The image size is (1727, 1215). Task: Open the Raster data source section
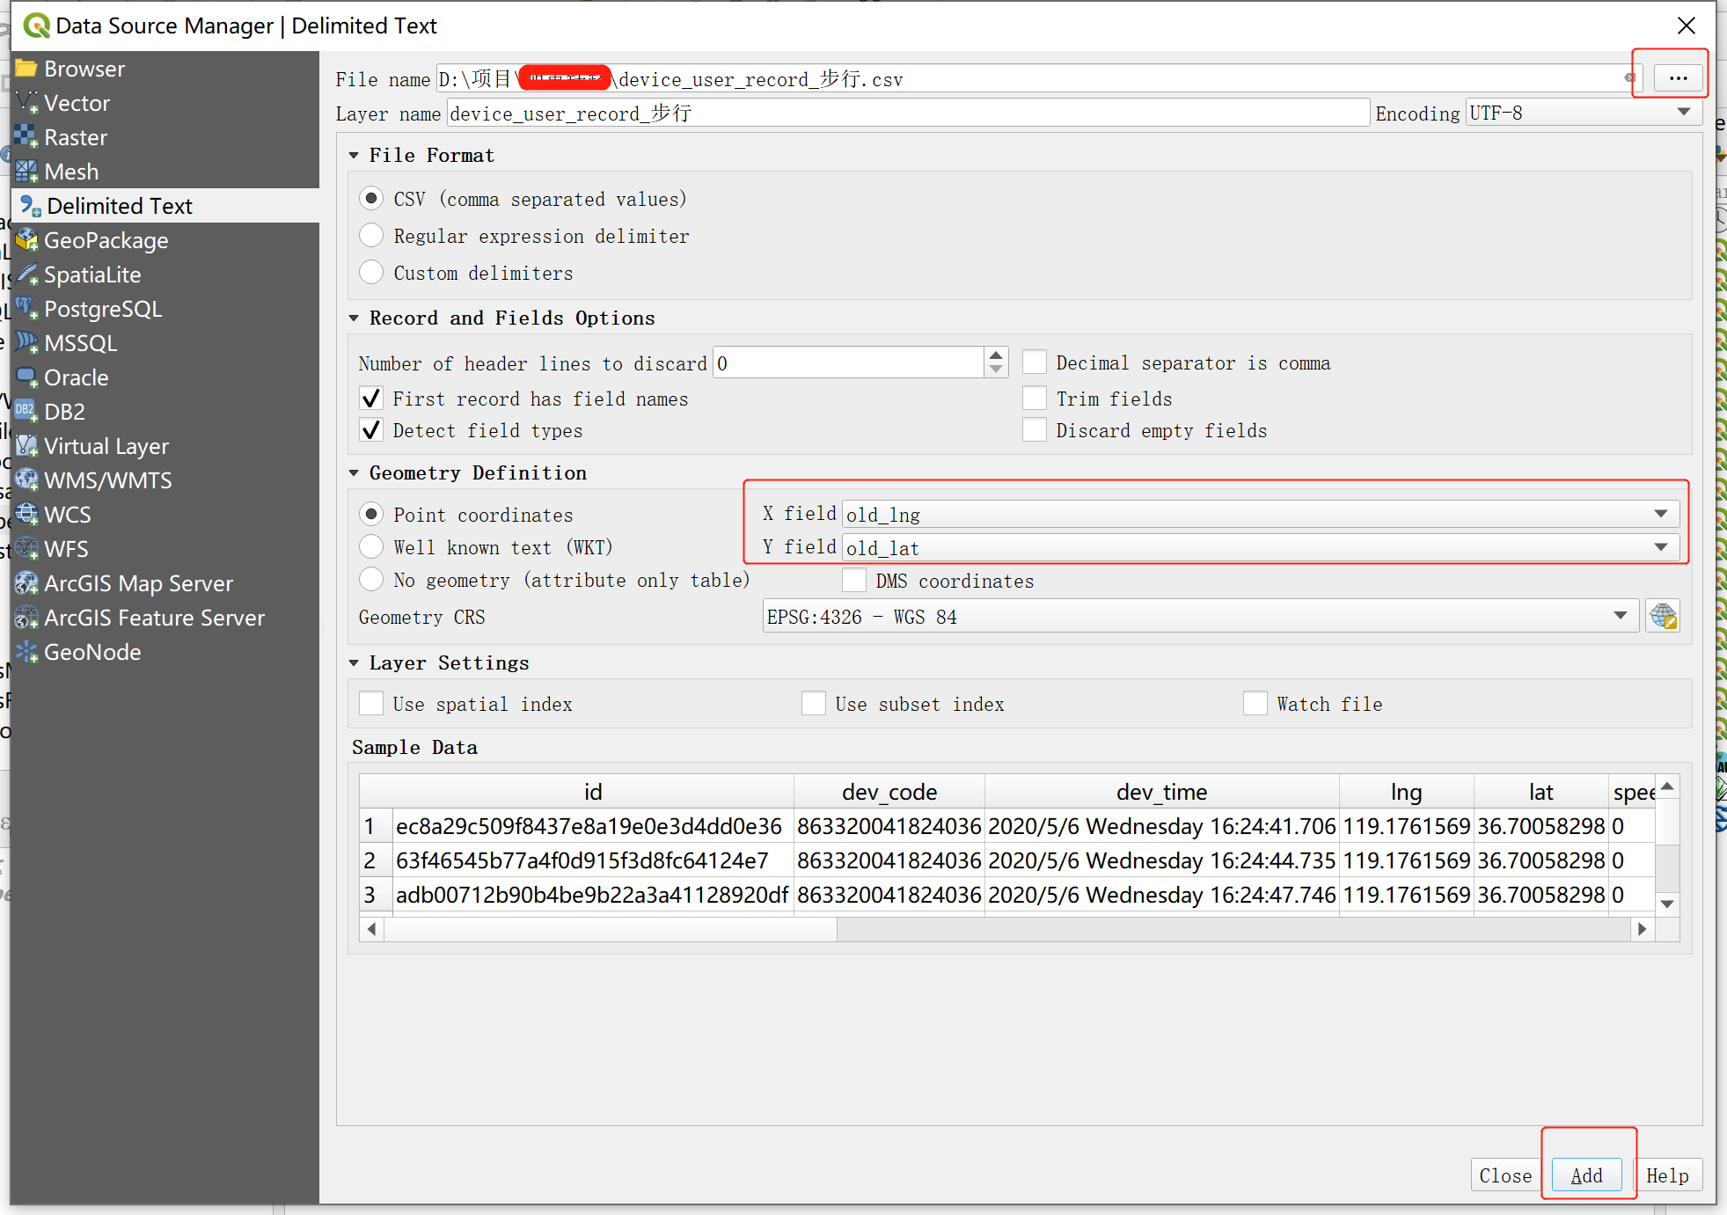tap(75, 137)
